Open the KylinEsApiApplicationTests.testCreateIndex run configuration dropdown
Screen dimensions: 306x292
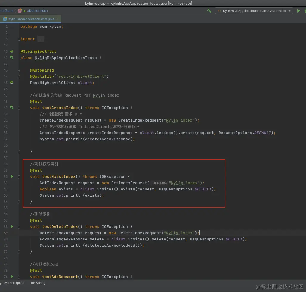pyautogui.click(x=254, y=11)
